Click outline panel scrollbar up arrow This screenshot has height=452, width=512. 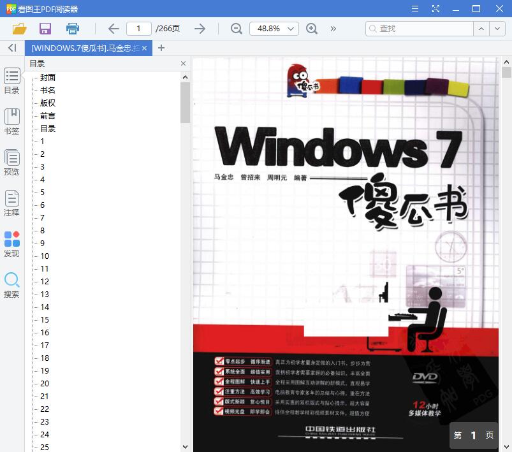(x=185, y=77)
